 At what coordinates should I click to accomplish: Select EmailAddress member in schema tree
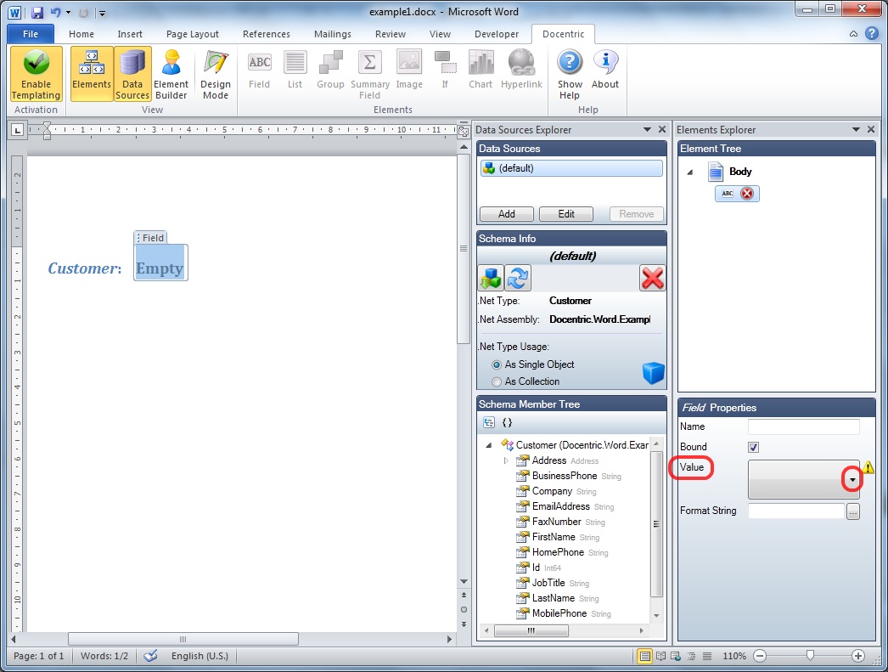coord(560,506)
